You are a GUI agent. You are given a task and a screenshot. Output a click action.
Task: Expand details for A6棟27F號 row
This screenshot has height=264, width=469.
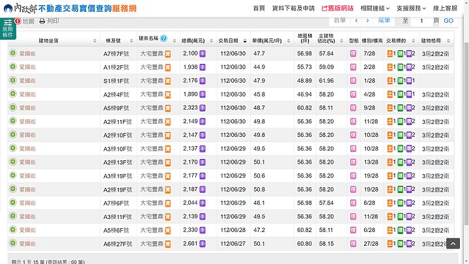[x=12, y=243]
